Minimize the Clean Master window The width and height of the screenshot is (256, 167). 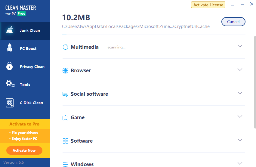pos(242,5)
